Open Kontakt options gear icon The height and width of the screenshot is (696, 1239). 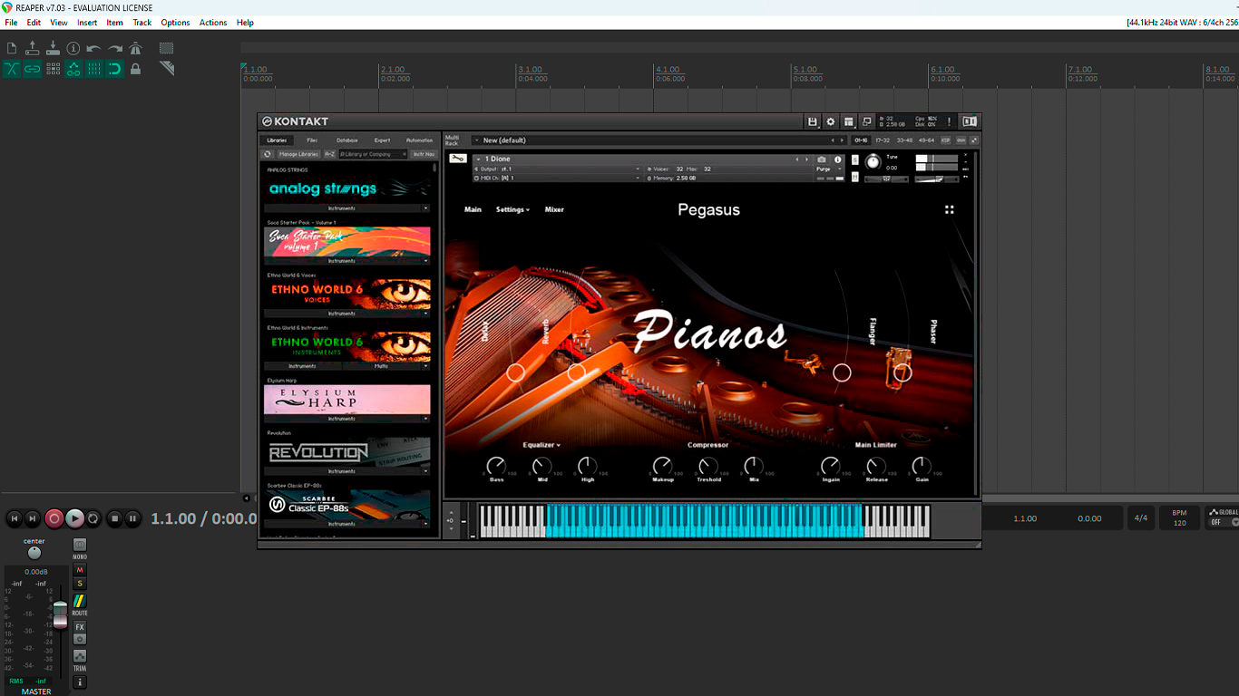[830, 121]
